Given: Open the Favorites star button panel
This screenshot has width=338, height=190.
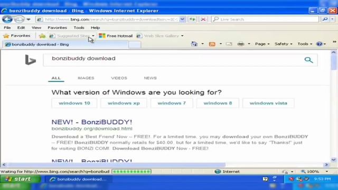Looking at the screenshot, I should 17,36.
